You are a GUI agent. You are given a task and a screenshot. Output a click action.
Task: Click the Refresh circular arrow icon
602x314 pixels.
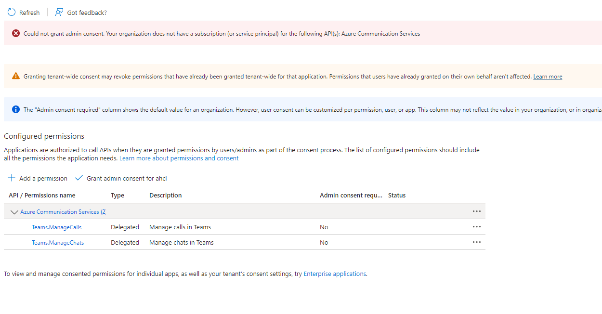click(x=12, y=13)
